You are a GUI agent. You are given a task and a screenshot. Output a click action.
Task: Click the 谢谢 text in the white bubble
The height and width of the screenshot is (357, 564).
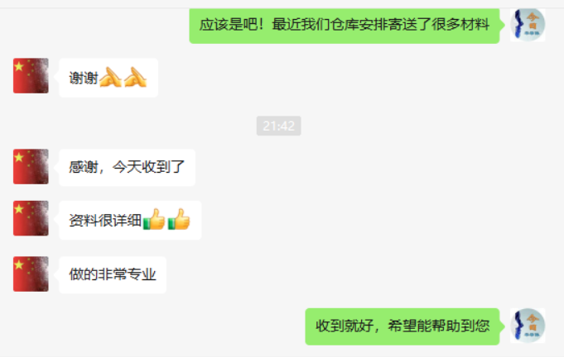tap(84, 78)
